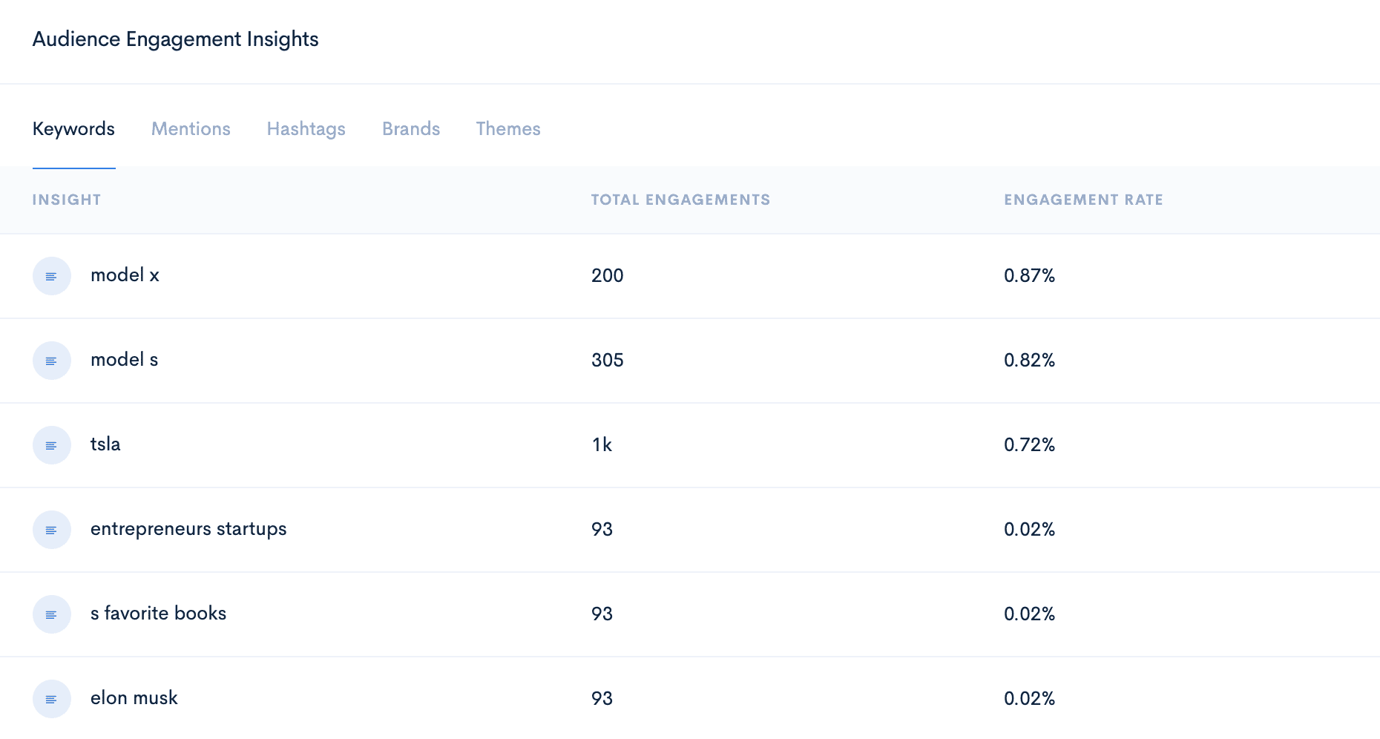Select the elon musk keyword
This screenshot has height=739, width=1380.
coord(134,698)
